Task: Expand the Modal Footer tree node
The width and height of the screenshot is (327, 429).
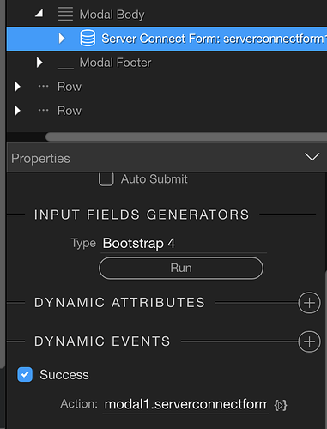Action: pyautogui.click(x=39, y=63)
